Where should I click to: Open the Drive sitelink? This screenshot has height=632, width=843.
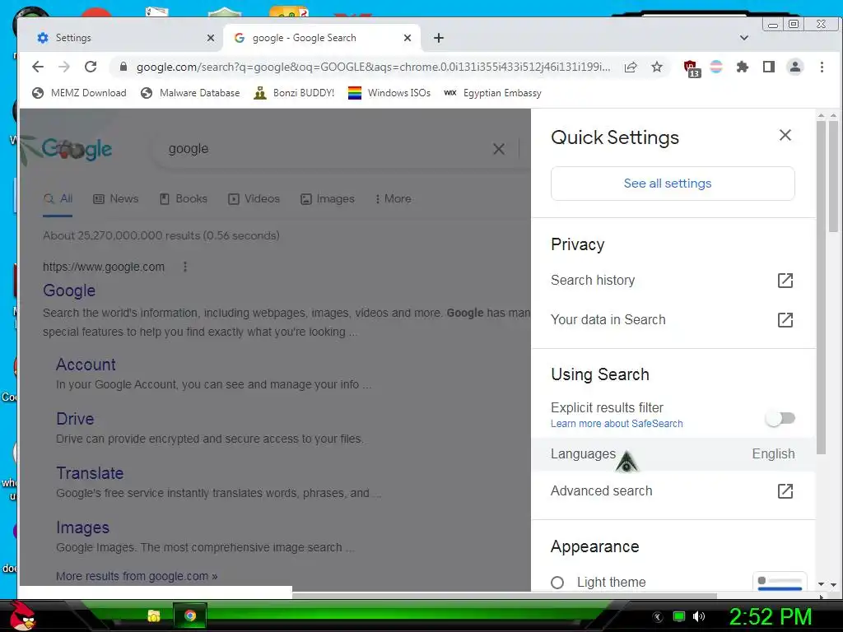[75, 419]
